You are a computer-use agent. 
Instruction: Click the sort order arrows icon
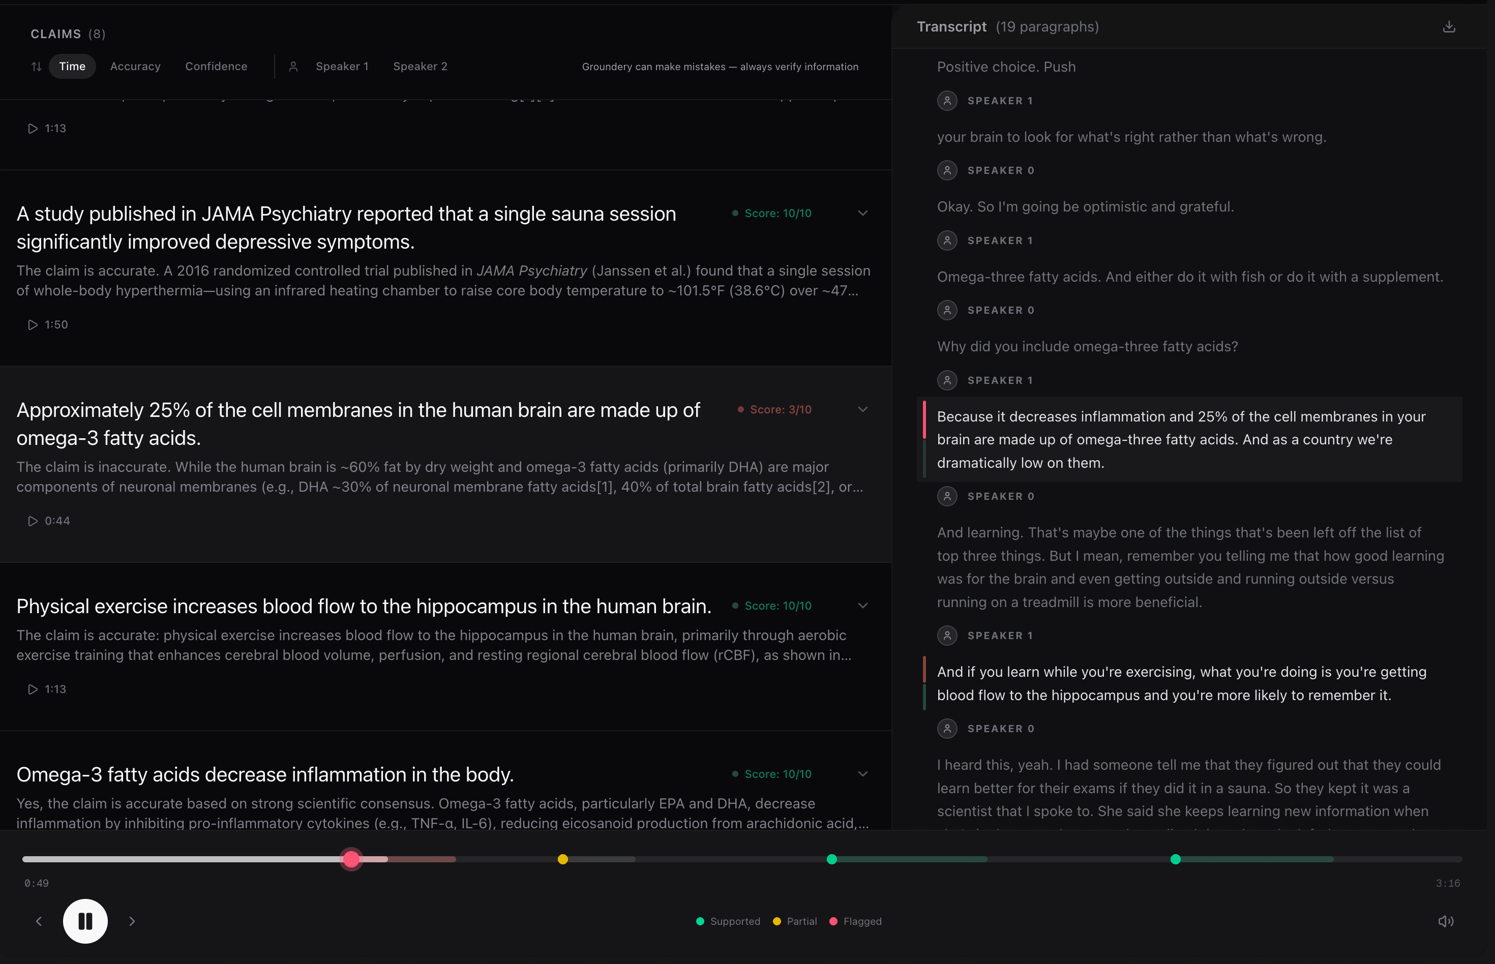[x=36, y=67]
